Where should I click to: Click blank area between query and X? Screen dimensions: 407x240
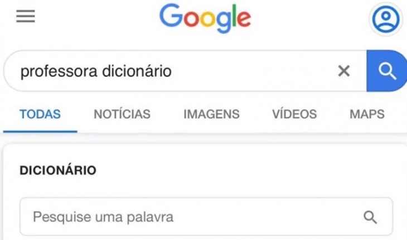251,71
